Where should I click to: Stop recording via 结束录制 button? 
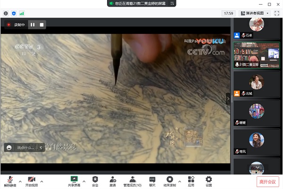tap(170, 180)
